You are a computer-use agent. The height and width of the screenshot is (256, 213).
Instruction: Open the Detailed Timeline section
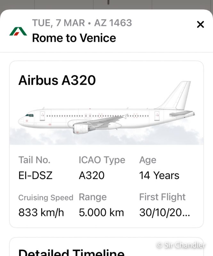(71, 253)
